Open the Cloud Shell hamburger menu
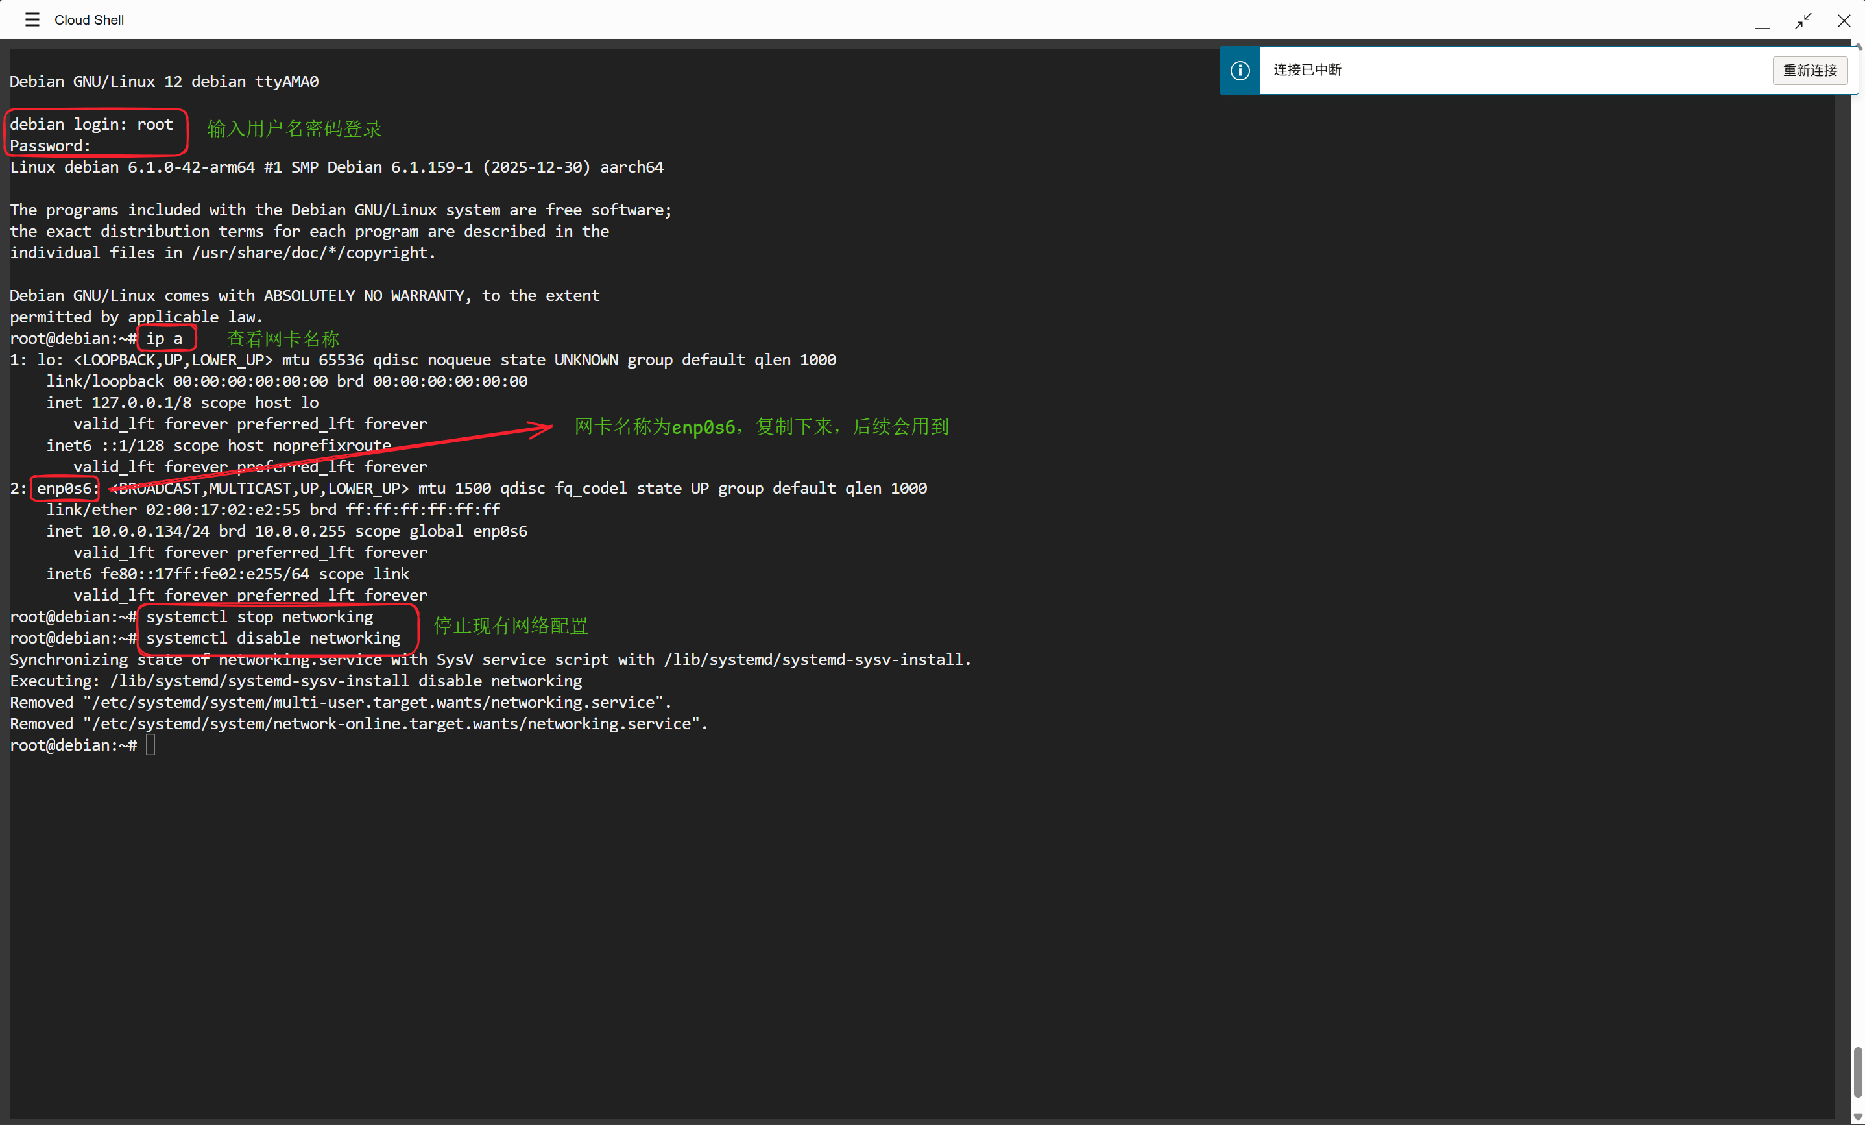 pos(32,19)
